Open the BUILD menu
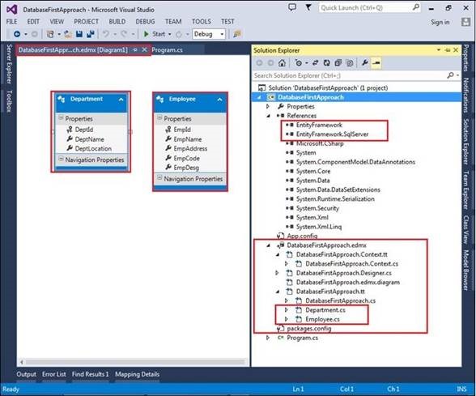476x396 pixels. [117, 22]
